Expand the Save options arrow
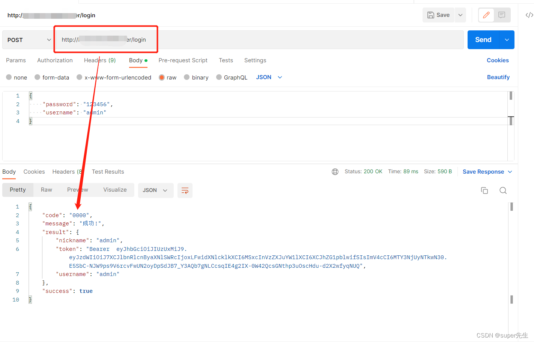Image resolution: width=534 pixels, height=342 pixels. click(460, 15)
